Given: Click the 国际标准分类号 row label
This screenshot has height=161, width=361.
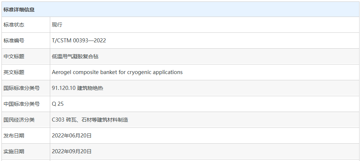Looking at the screenshot, I should [x=22, y=88].
